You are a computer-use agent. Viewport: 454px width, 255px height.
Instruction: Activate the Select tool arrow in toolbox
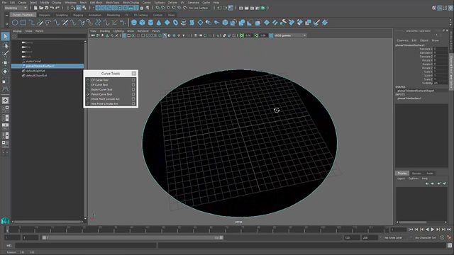pyautogui.click(x=5, y=36)
